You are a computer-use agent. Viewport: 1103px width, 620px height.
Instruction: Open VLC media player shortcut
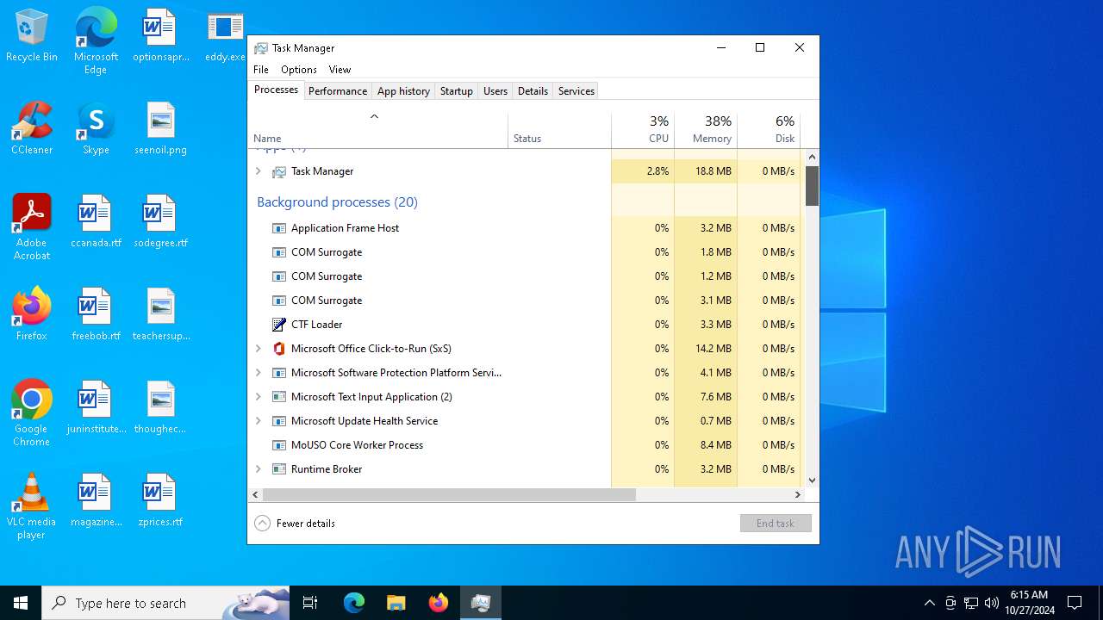coord(32,506)
